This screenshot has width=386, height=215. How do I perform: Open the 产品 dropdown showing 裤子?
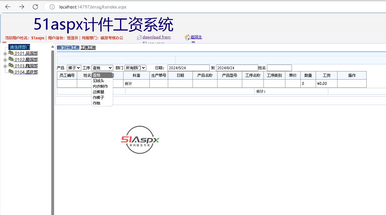click(x=74, y=68)
